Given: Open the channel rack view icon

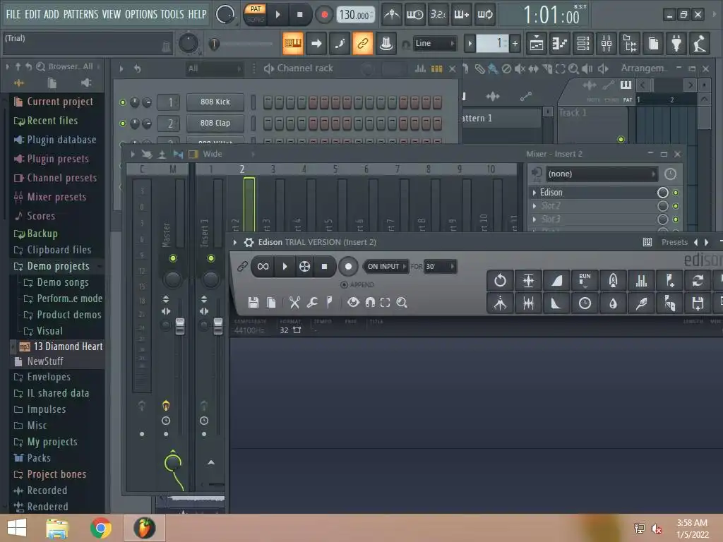Looking at the screenshot, I should coord(583,44).
